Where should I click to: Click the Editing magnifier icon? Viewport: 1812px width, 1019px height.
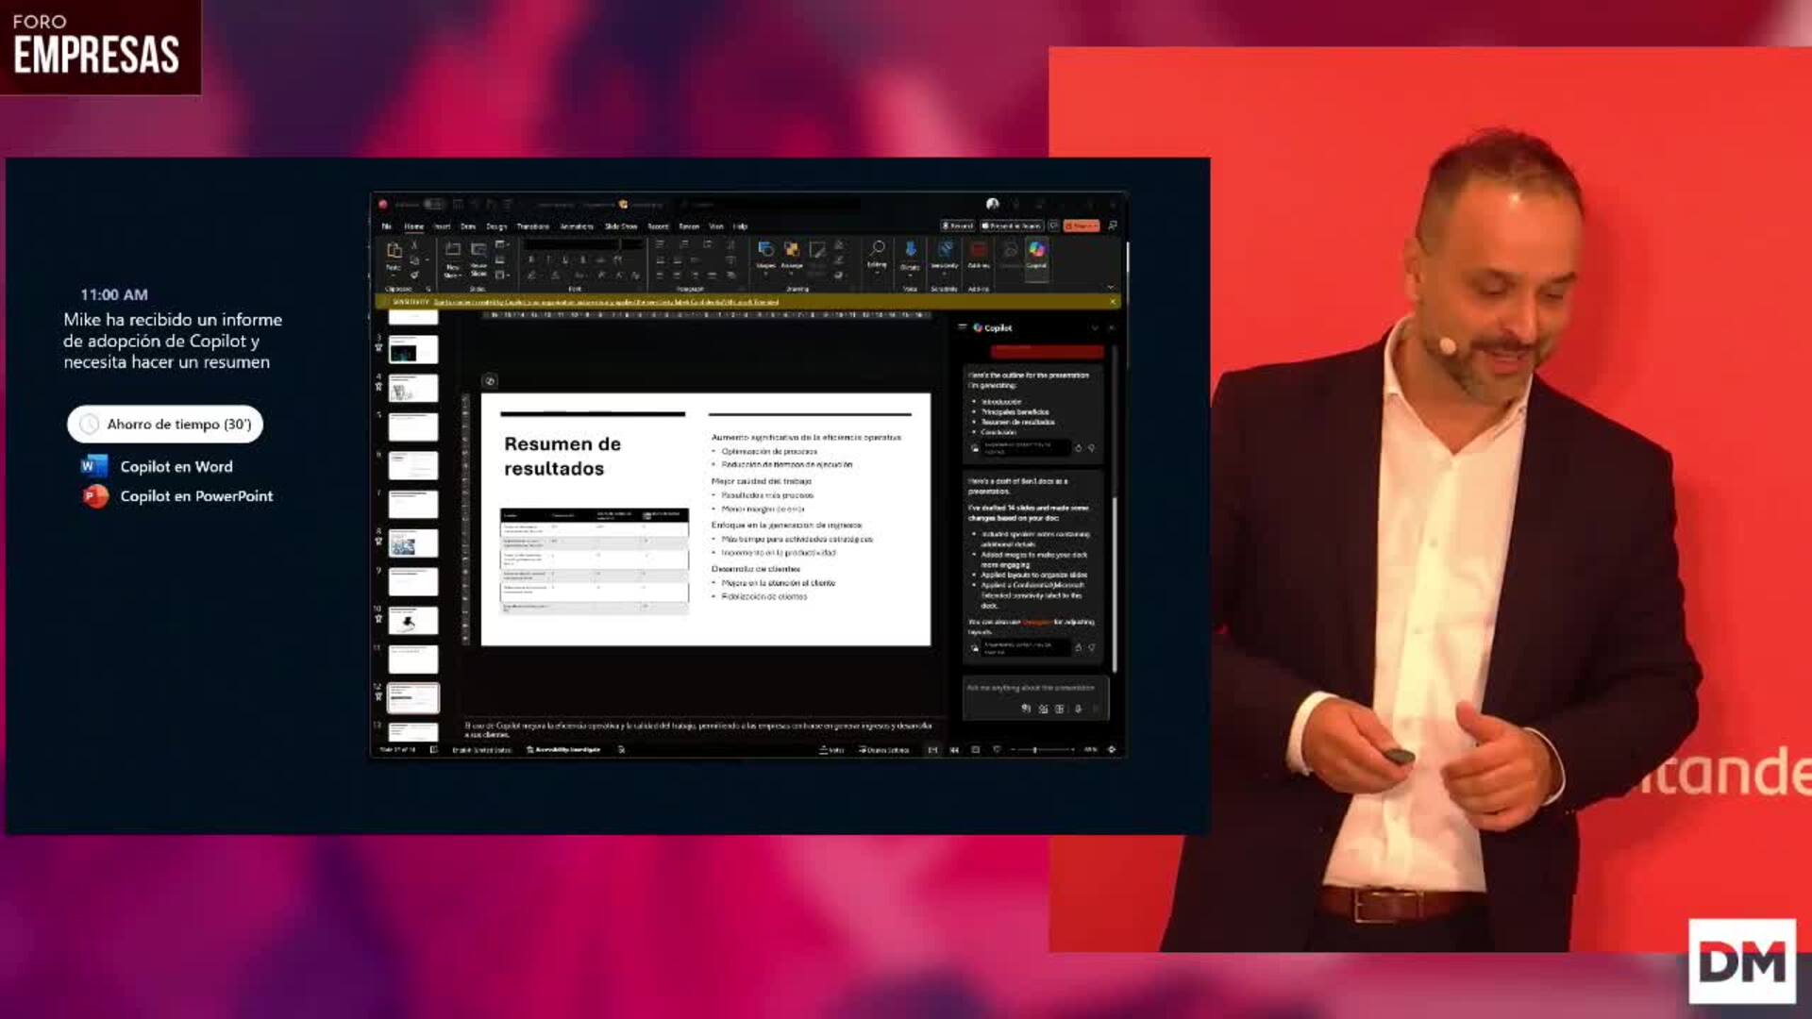point(877,248)
